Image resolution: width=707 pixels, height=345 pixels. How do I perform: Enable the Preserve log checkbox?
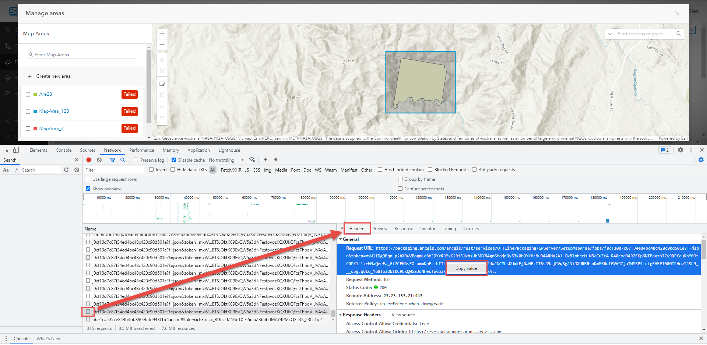coord(136,160)
